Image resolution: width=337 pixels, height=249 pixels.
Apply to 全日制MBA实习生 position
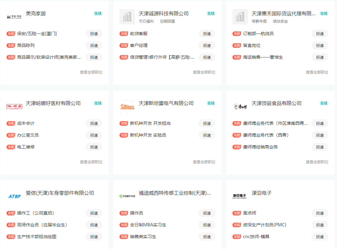(207, 225)
